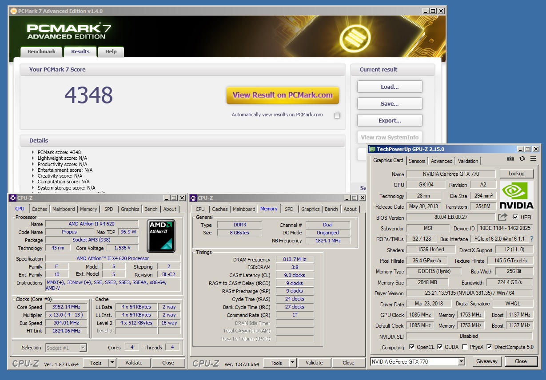
Task: Open the GPU selection dropdown in GPU-Z
Action: point(461,361)
